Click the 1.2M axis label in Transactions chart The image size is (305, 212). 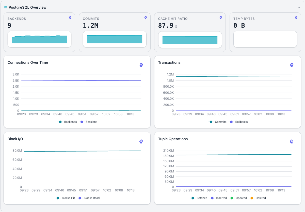pos(170,75)
